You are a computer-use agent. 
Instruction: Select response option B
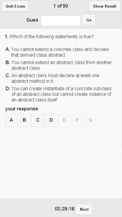[24, 120]
